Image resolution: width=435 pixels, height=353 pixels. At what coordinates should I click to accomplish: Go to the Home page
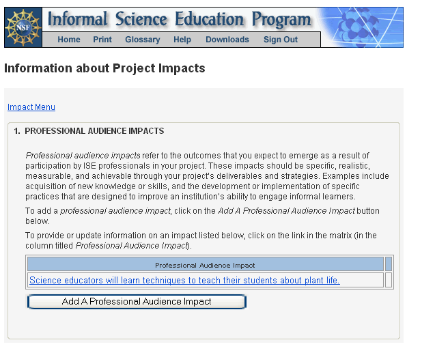point(69,40)
